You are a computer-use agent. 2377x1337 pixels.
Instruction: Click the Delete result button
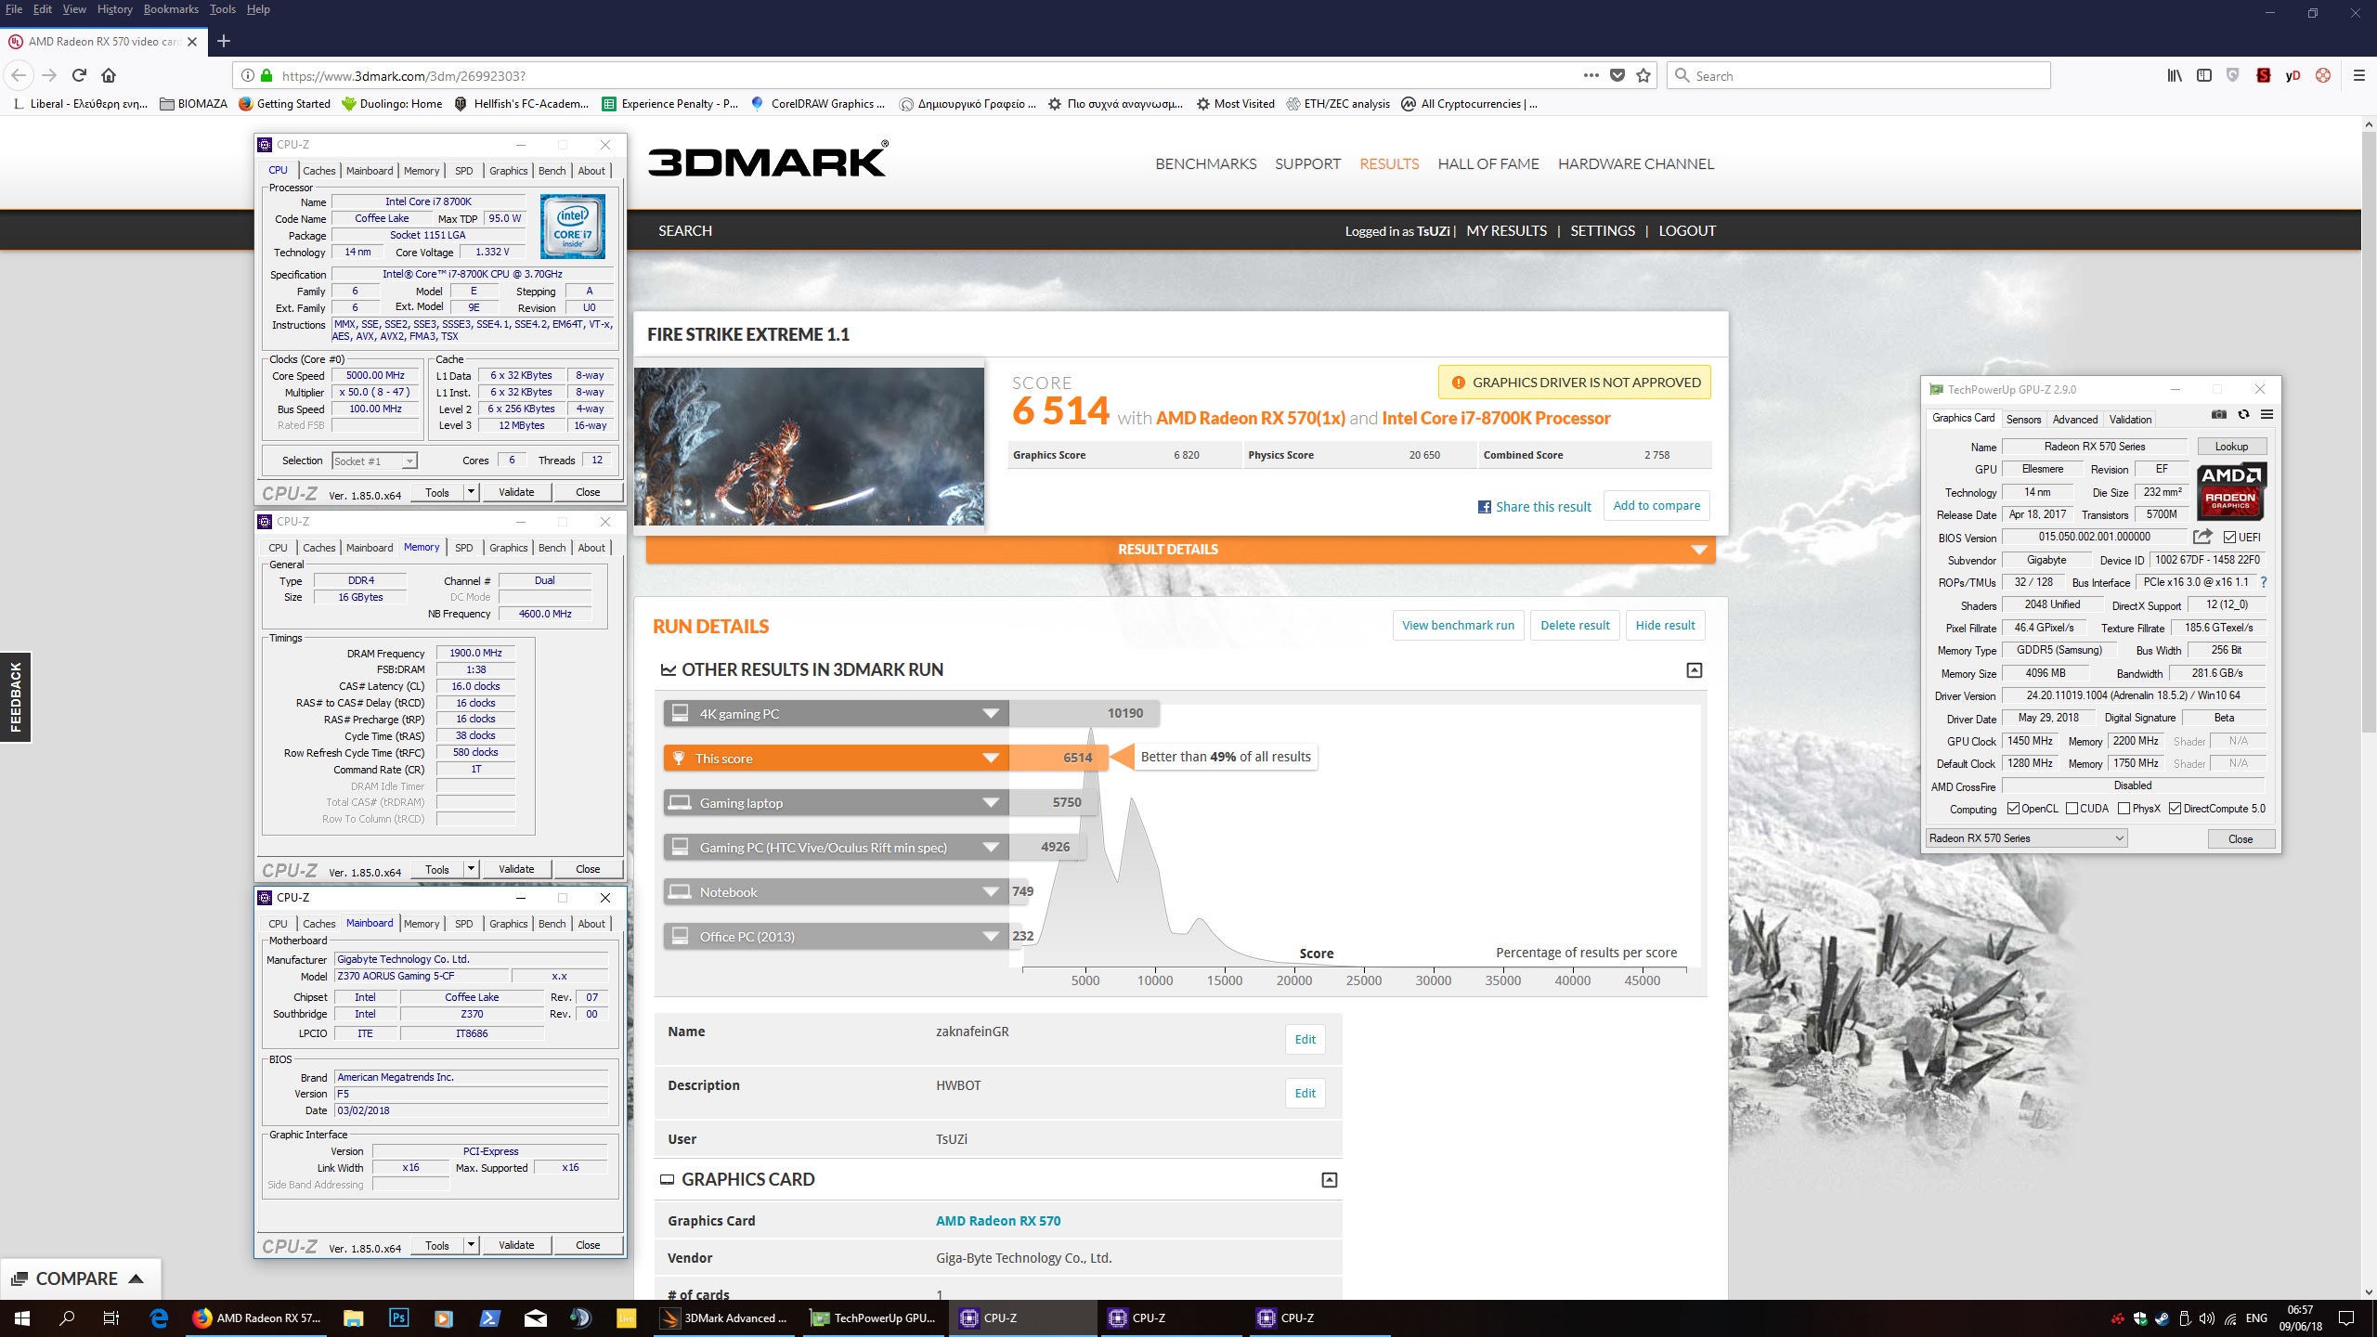pyautogui.click(x=1575, y=626)
